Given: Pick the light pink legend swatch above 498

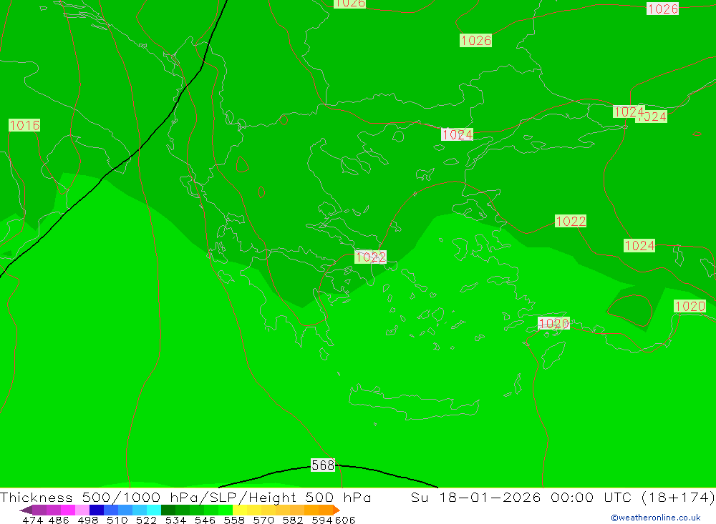Looking at the screenshot, I should coord(82,510).
